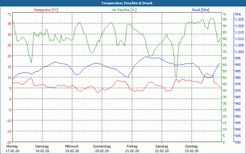The height and width of the screenshot is (154, 246).
Task: Select the Montag 17.02.20 date label
Action: pyautogui.click(x=12, y=148)
